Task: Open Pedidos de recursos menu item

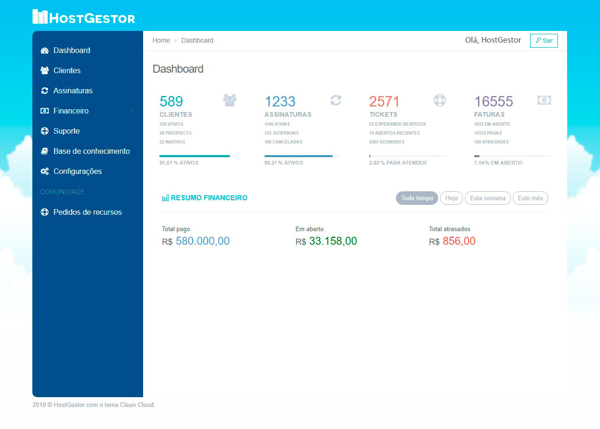Action: pyautogui.click(x=87, y=212)
